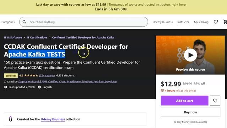Open the 754 ratings link

click(47, 75)
